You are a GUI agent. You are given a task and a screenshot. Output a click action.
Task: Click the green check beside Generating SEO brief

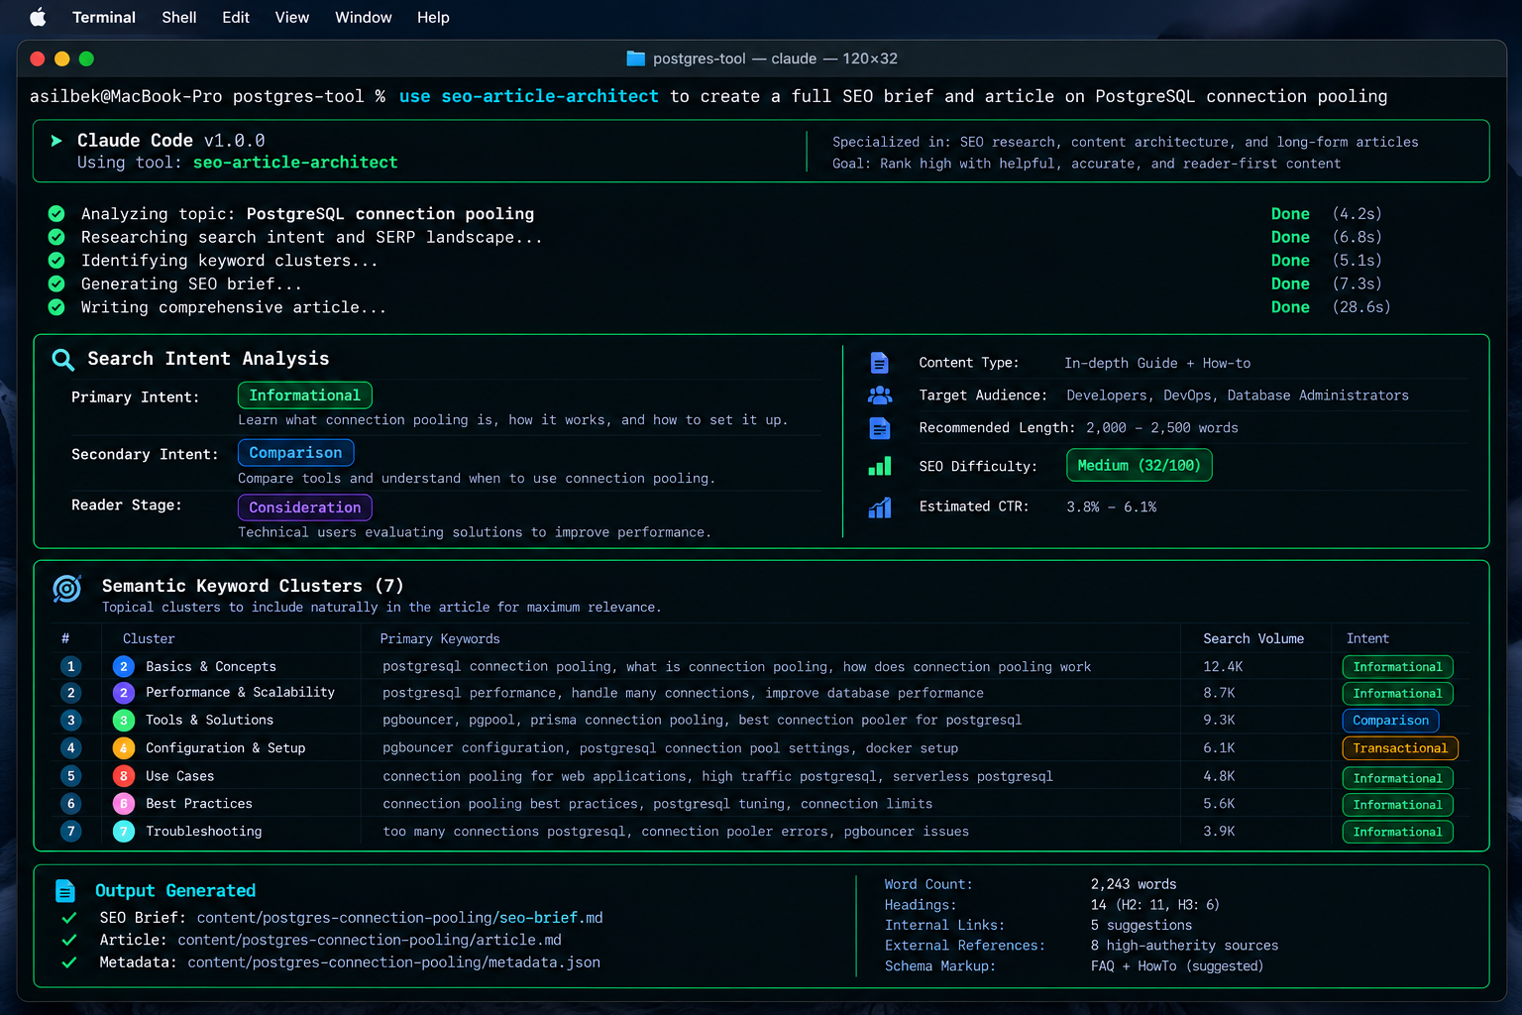tap(56, 283)
